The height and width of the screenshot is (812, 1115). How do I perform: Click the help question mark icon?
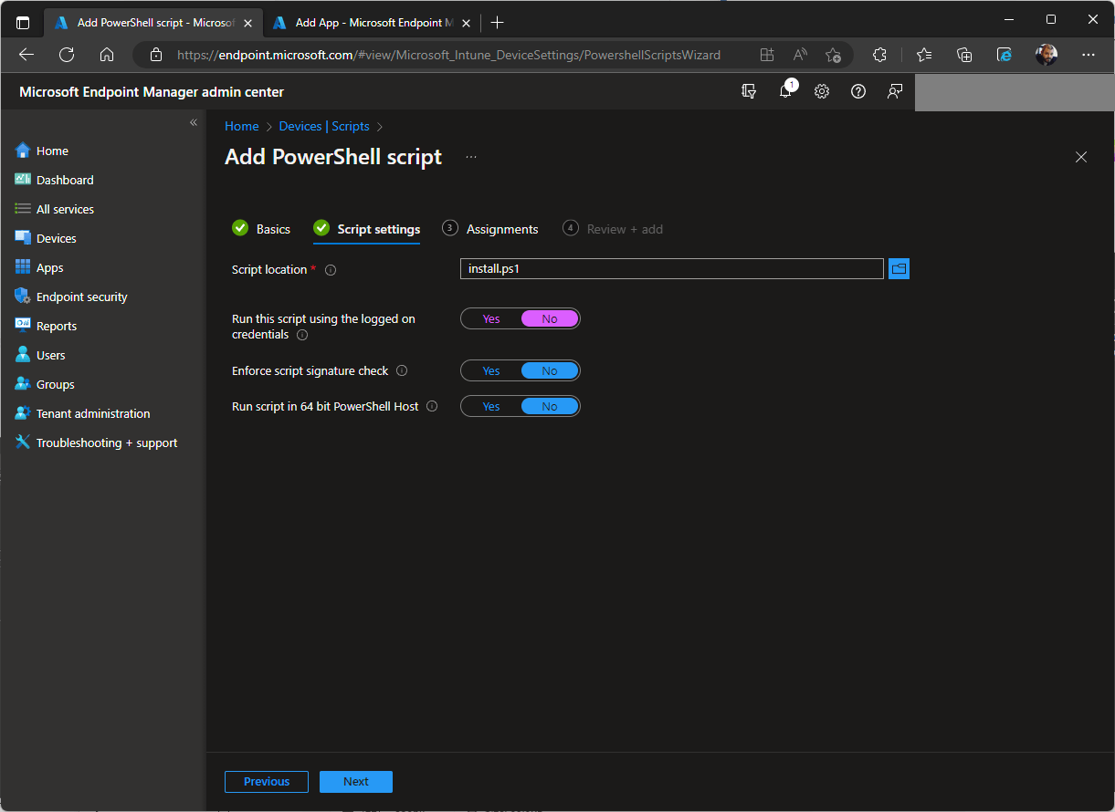[x=858, y=91]
